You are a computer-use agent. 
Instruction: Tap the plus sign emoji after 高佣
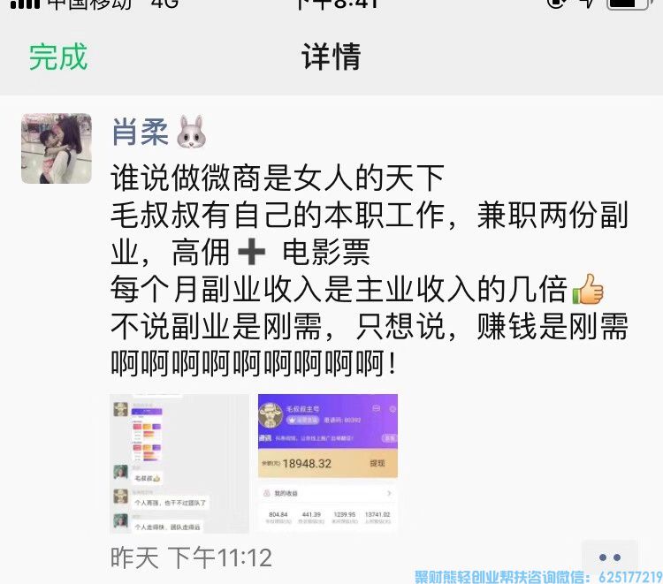click(252, 251)
